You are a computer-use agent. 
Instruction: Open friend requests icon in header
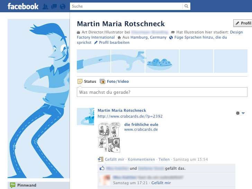pyautogui.click(x=45, y=7)
